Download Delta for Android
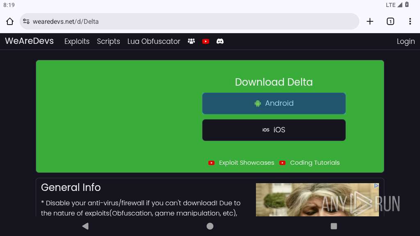Image resolution: width=420 pixels, height=236 pixels. pyautogui.click(x=274, y=103)
